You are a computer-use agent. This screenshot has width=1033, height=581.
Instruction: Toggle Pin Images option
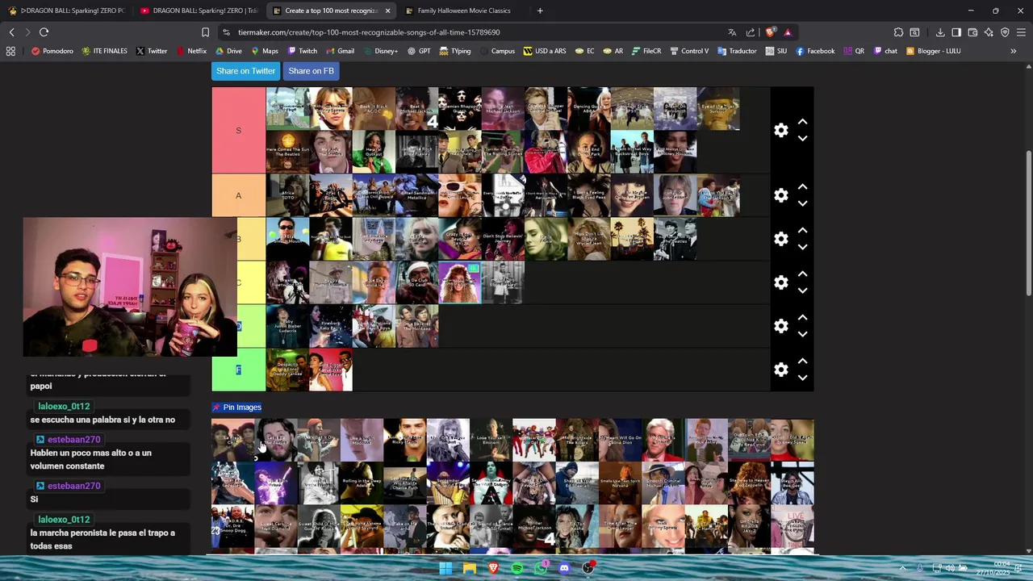(x=236, y=408)
